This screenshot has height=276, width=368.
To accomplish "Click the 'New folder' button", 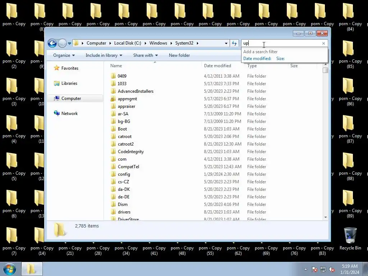I will pos(179,55).
